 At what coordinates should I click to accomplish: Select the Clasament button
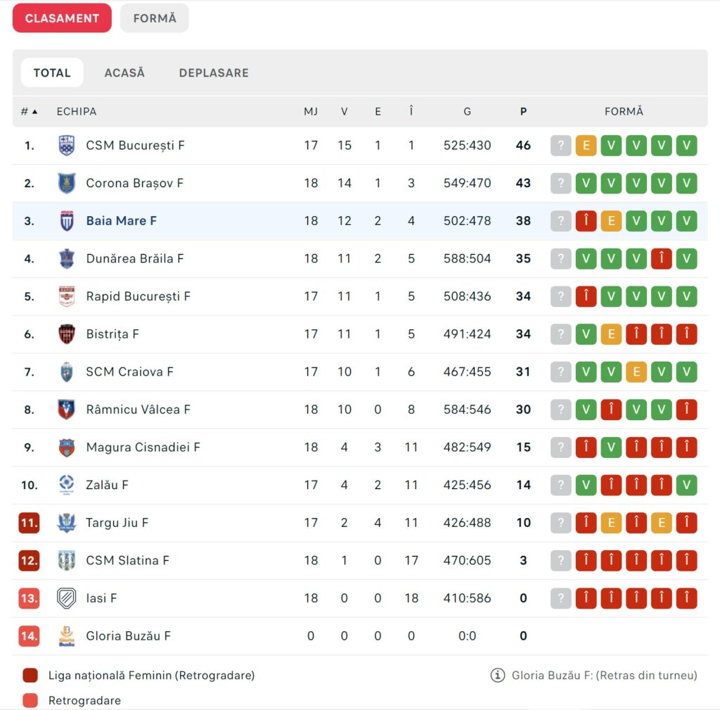(x=62, y=18)
